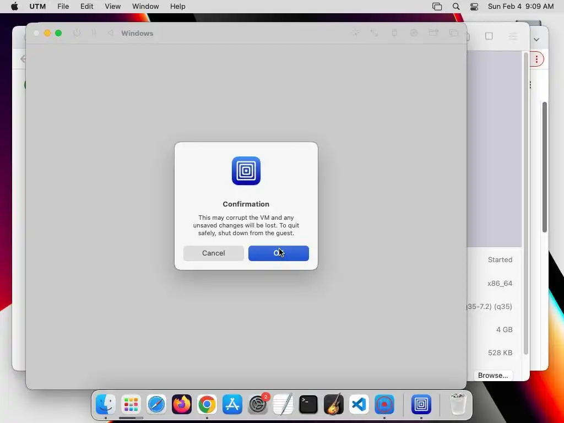Click the screen recorder dock icon
The width and height of the screenshot is (564, 423).
[x=384, y=404]
